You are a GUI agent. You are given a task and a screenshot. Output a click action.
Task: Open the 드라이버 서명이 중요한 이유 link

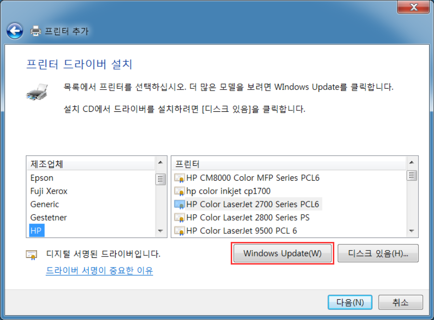coord(99,270)
